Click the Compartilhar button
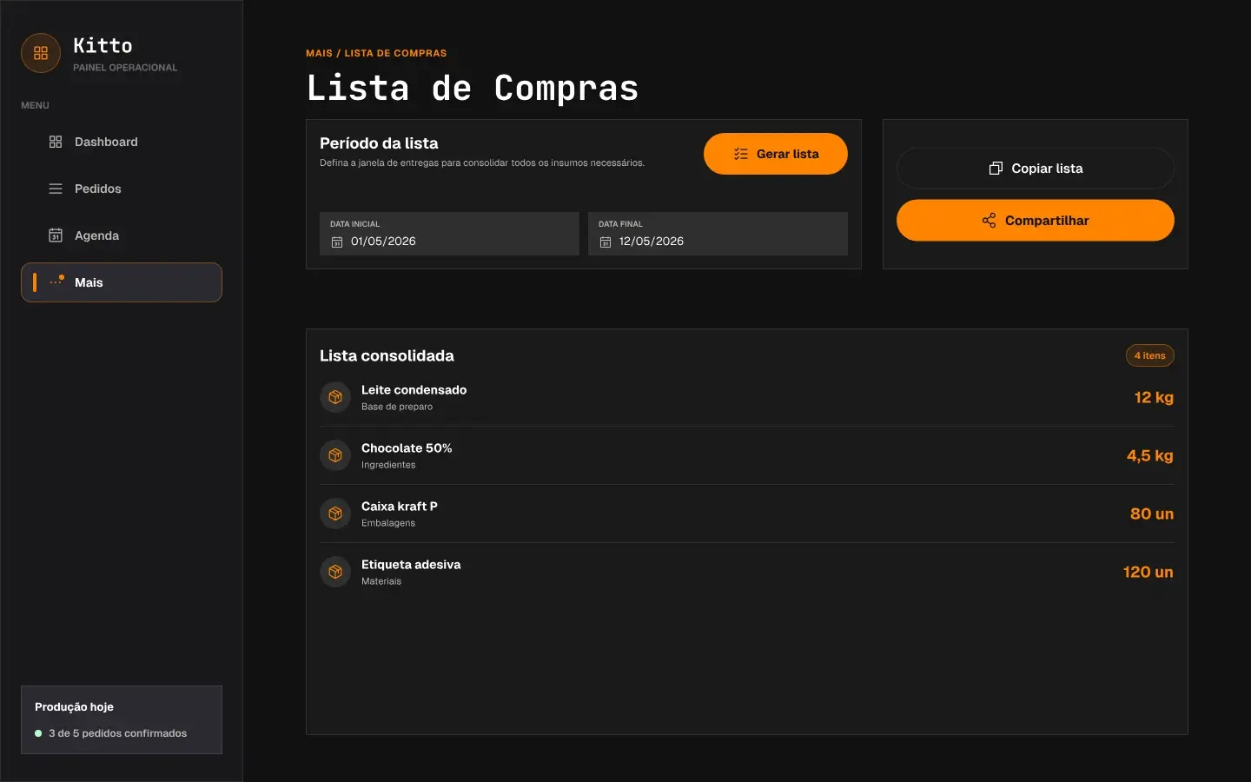The width and height of the screenshot is (1251, 782). tap(1036, 221)
